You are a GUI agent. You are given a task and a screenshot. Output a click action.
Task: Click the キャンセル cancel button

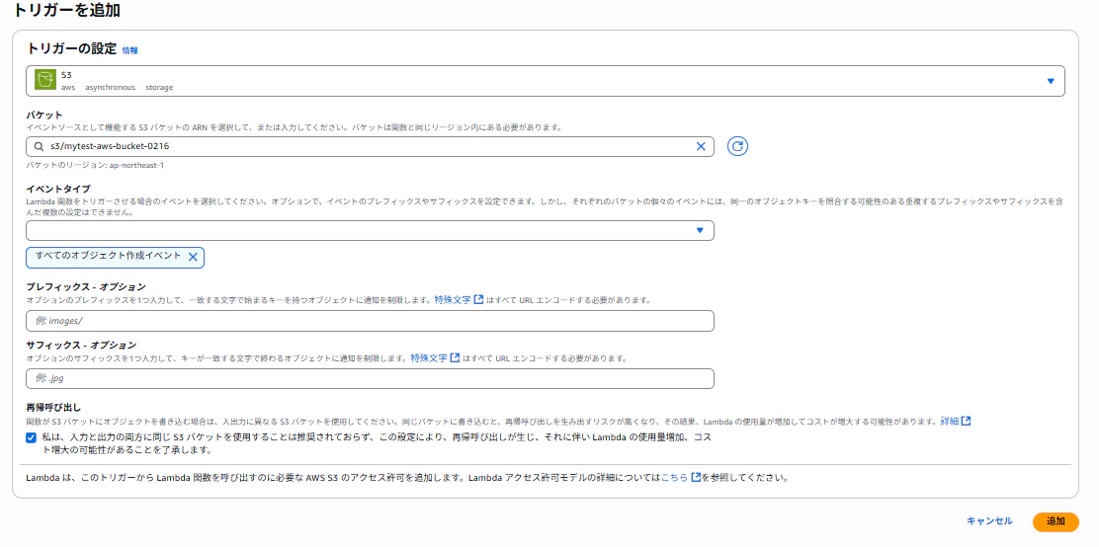pos(989,521)
